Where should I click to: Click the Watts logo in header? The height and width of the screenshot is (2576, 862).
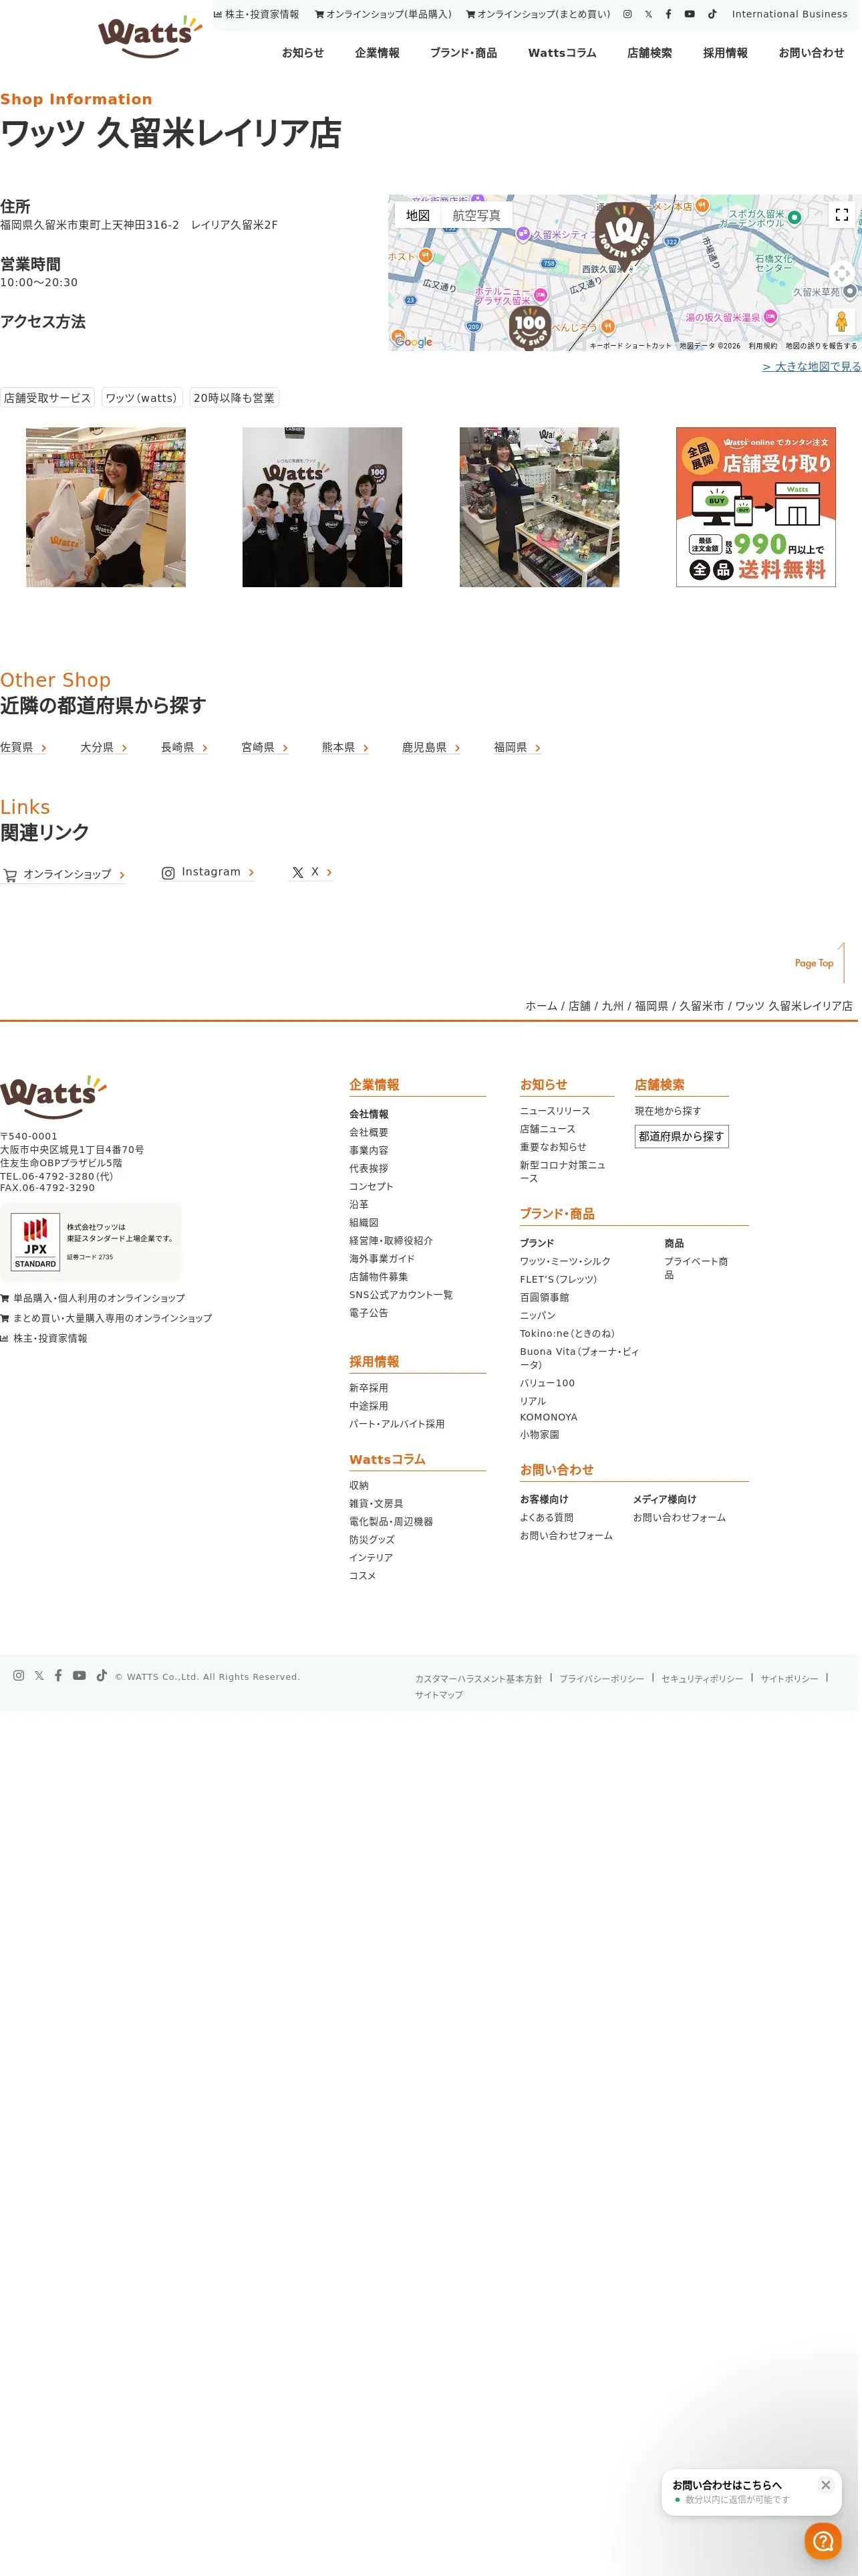(x=150, y=36)
